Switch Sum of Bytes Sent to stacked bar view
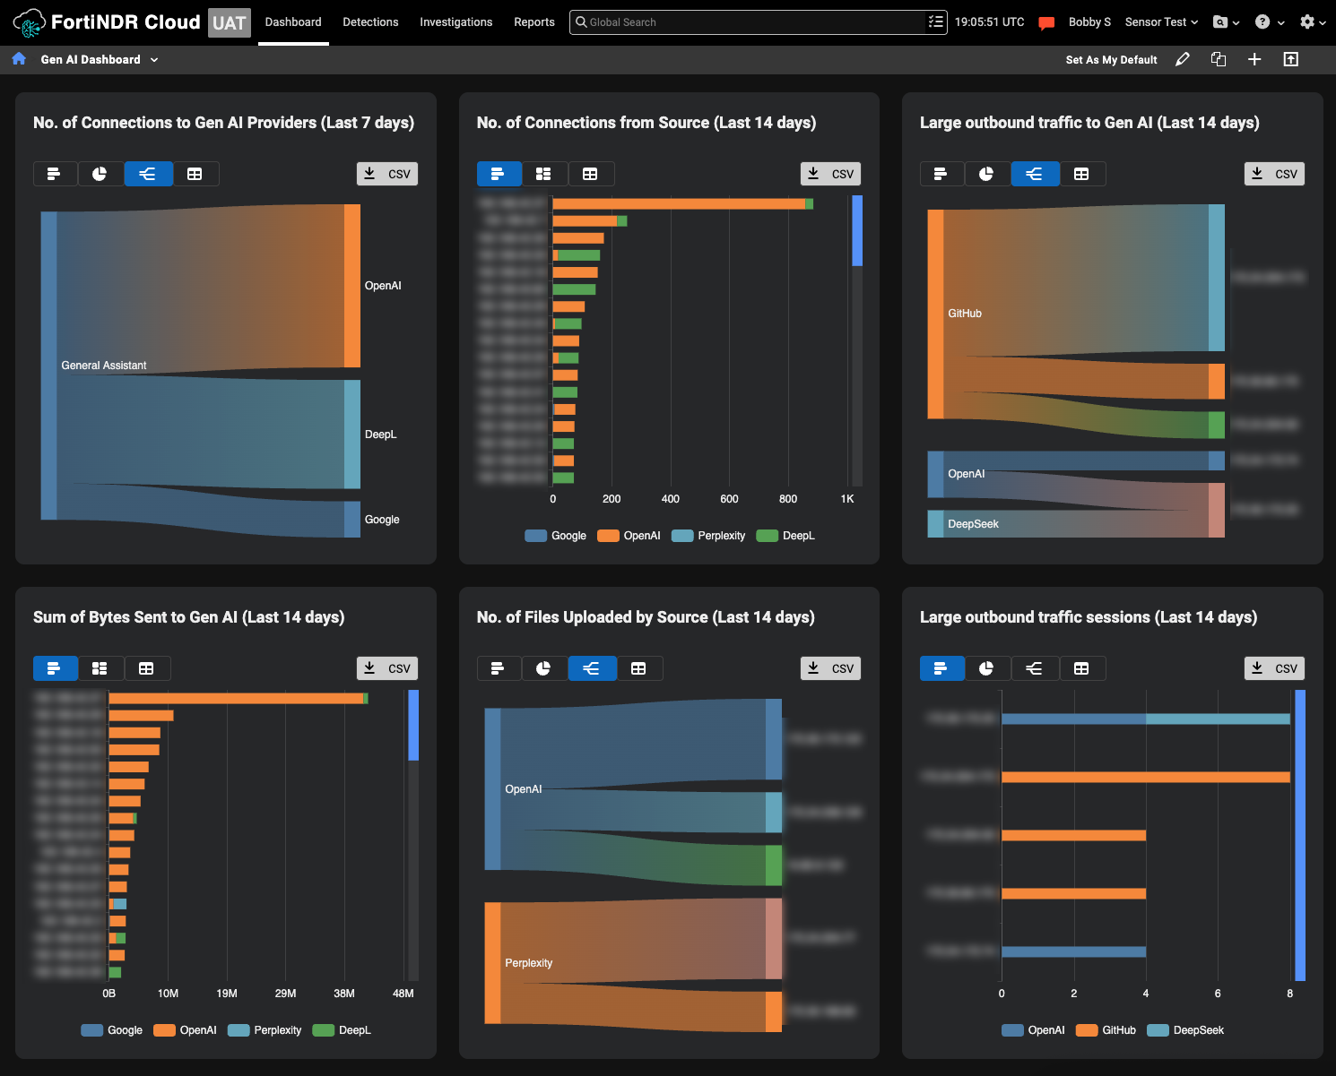The height and width of the screenshot is (1076, 1336). (100, 668)
